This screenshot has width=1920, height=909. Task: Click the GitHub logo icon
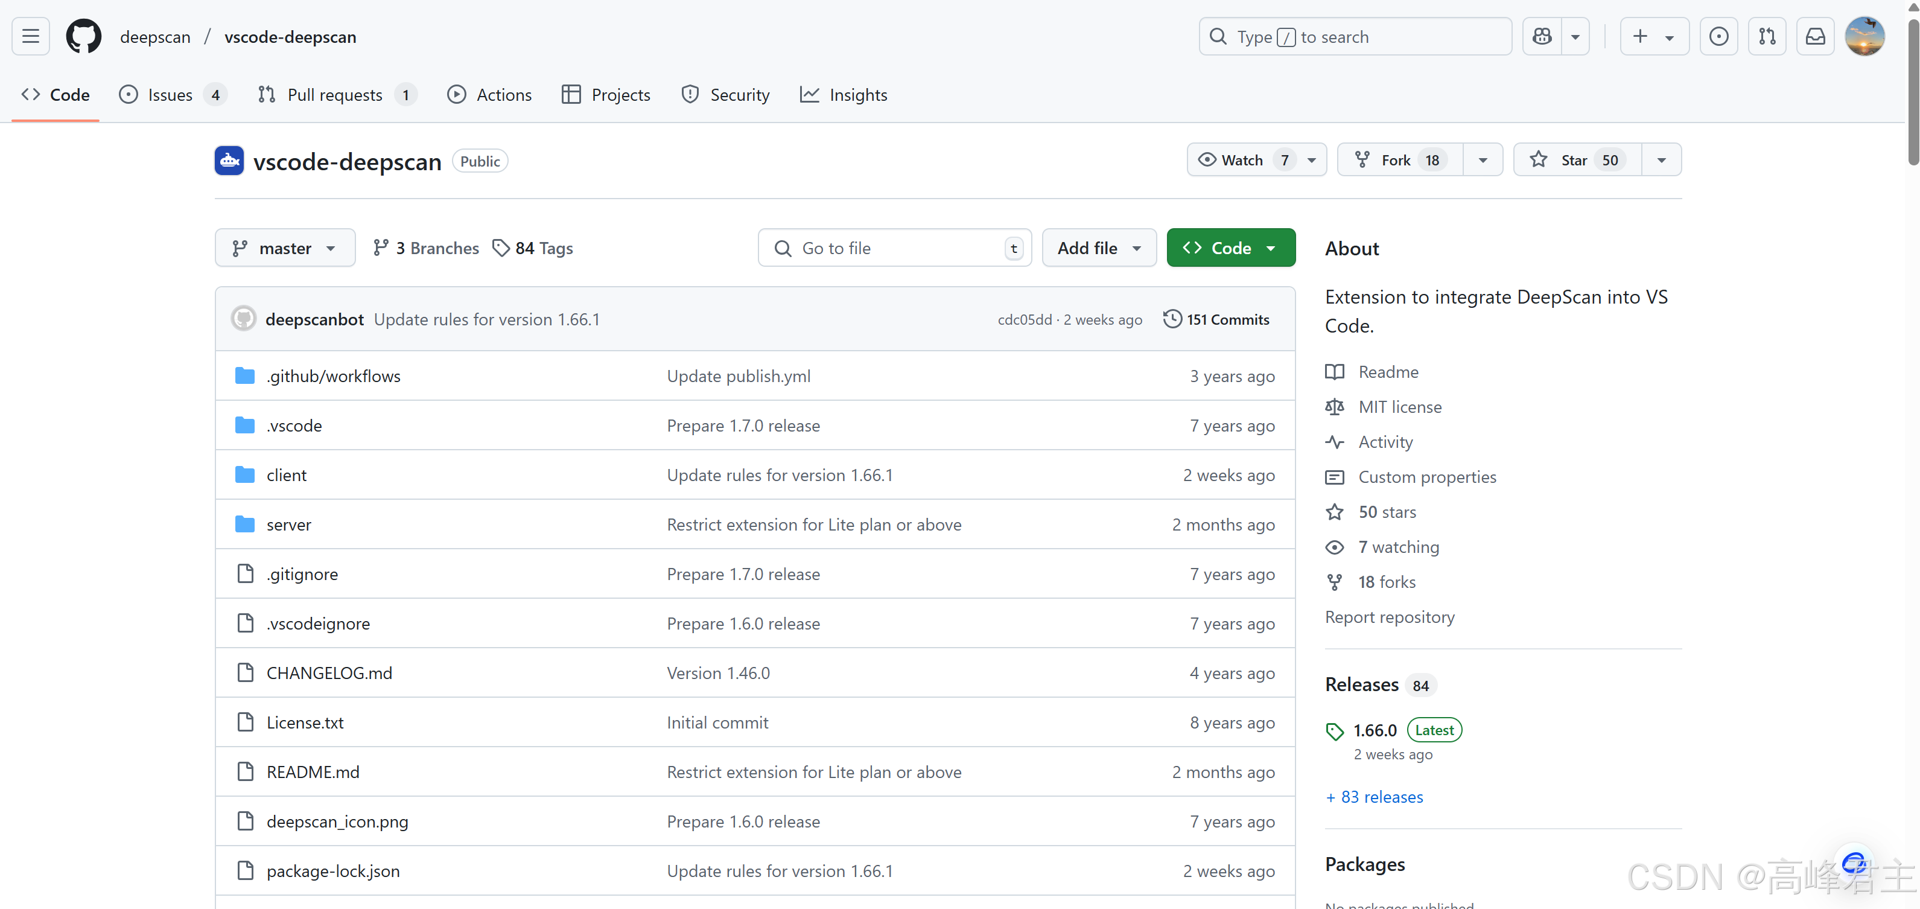(x=83, y=37)
